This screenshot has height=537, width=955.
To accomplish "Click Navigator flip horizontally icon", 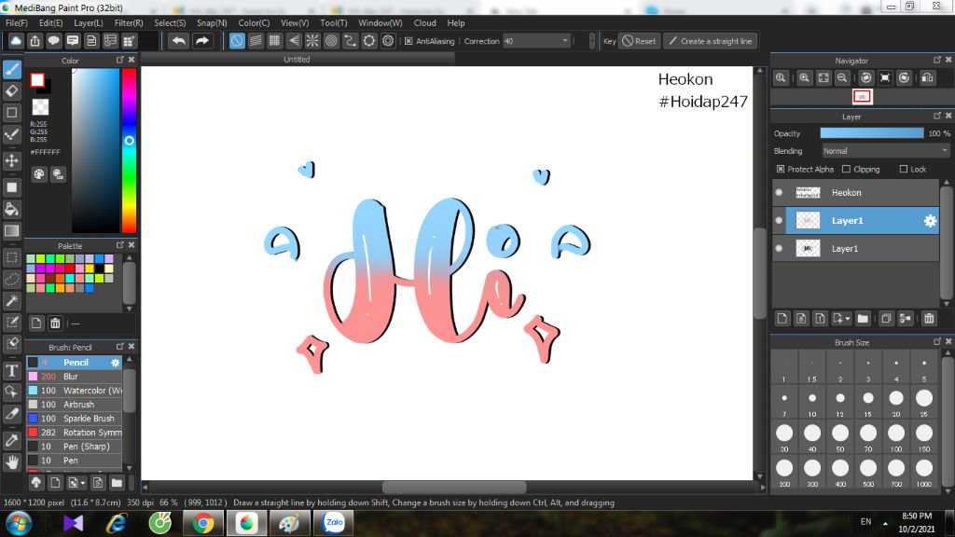I will click(x=928, y=78).
